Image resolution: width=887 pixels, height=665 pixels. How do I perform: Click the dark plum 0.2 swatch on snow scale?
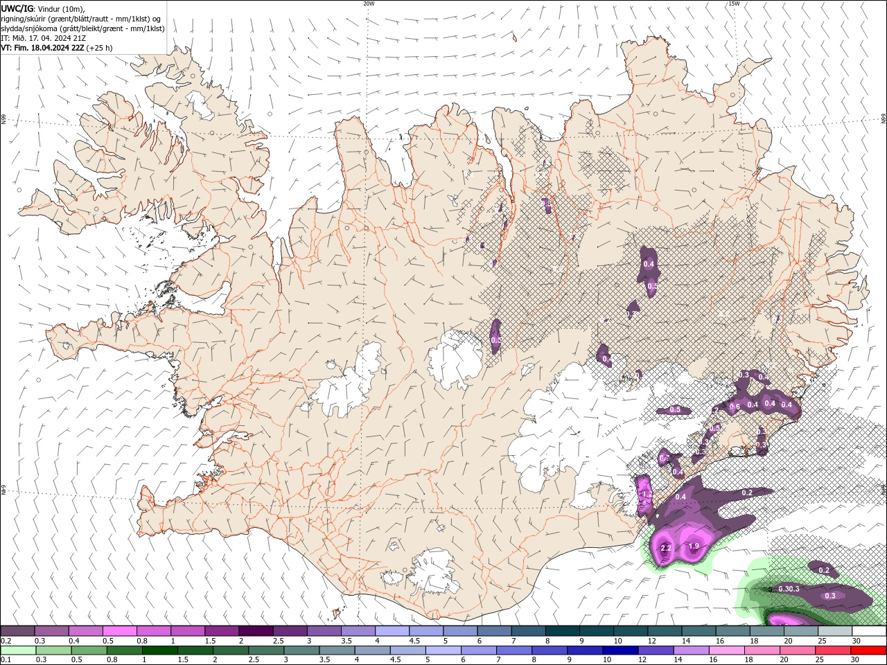(17, 631)
